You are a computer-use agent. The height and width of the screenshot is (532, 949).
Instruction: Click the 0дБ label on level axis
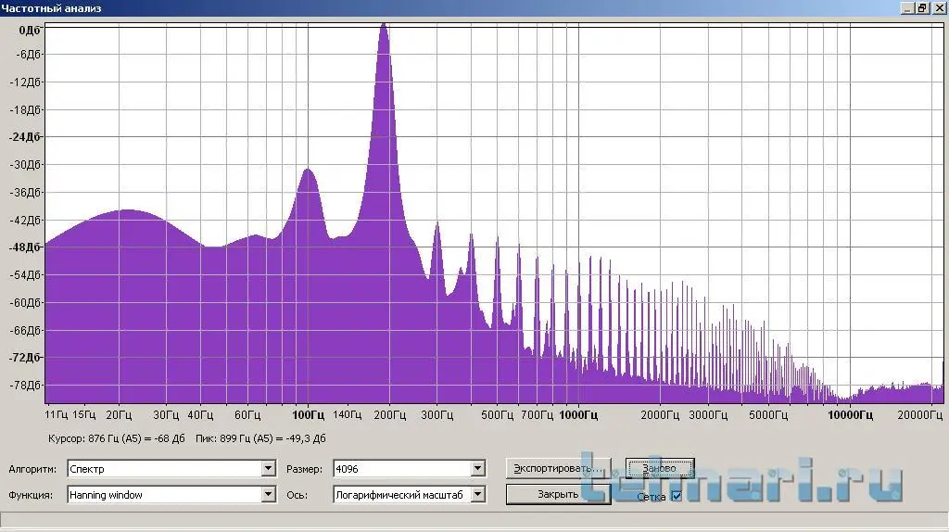click(29, 30)
